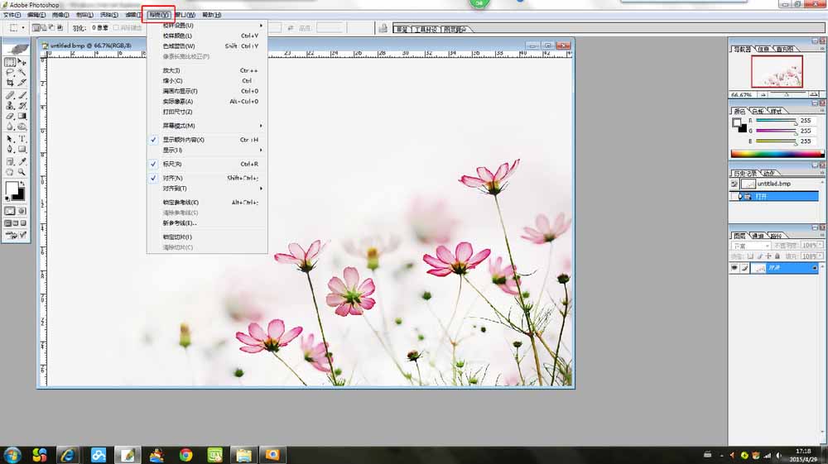Swap foreground and background colors
Viewport: 828px width, 464px height.
[22, 184]
